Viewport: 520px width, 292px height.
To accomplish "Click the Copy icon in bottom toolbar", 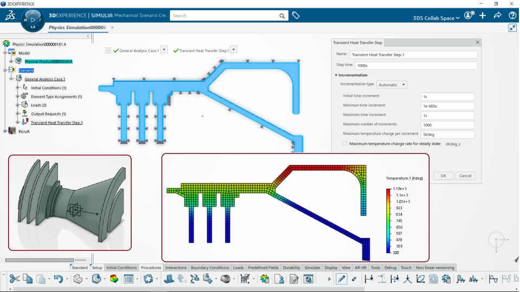I will 28,279.
